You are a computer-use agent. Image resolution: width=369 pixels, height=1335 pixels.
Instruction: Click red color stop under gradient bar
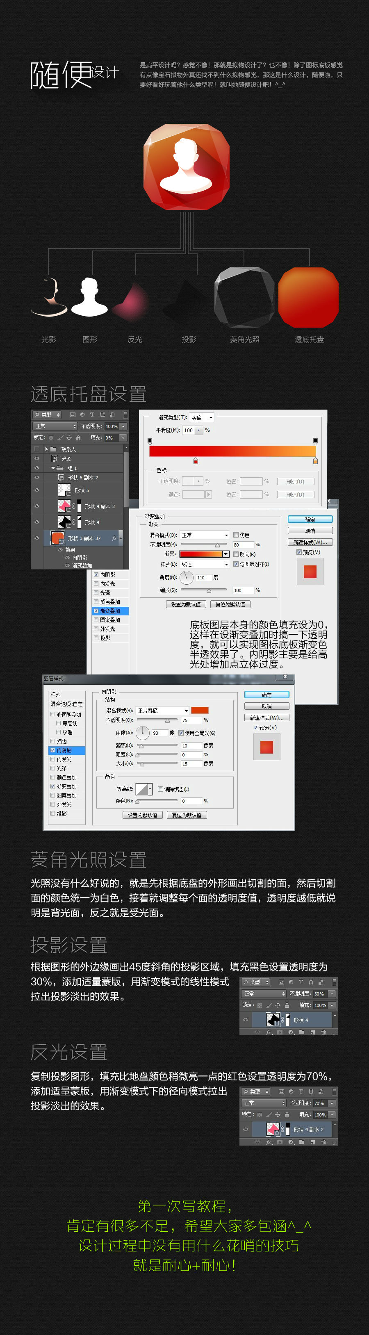click(x=196, y=461)
